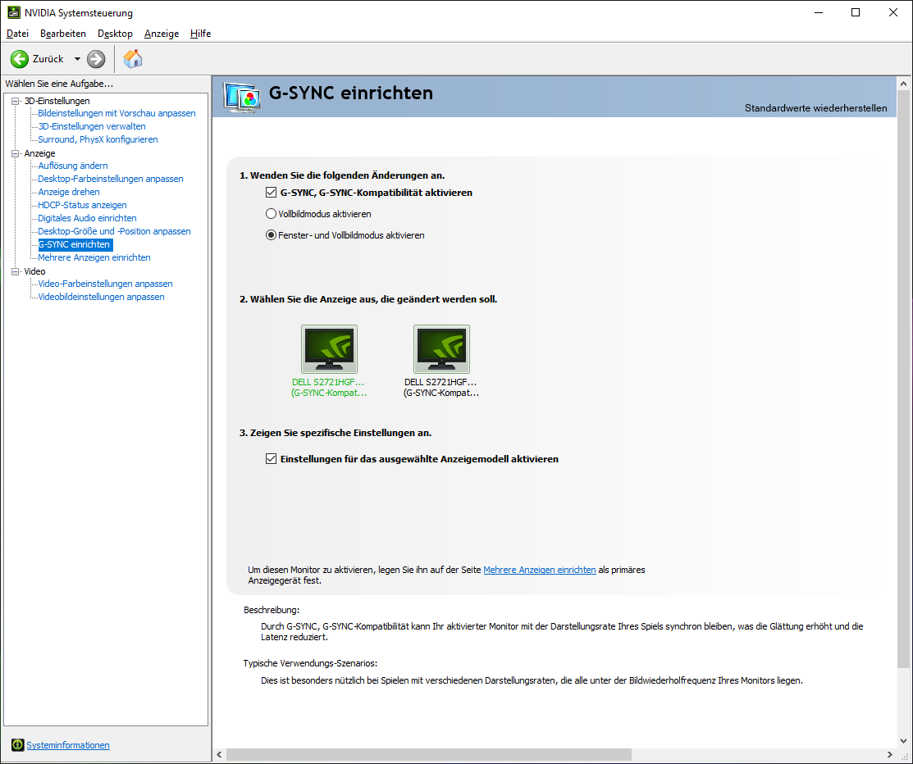Collapse the 3D-Einstellungen tree node
913x764 pixels.
(16, 102)
